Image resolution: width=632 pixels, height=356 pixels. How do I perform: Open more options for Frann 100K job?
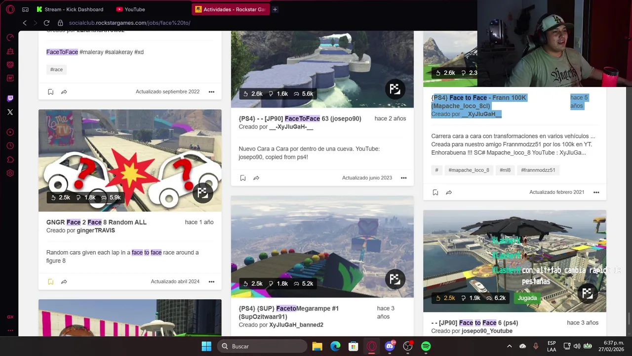596,192
